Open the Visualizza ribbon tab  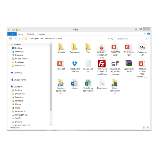point(41,34)
